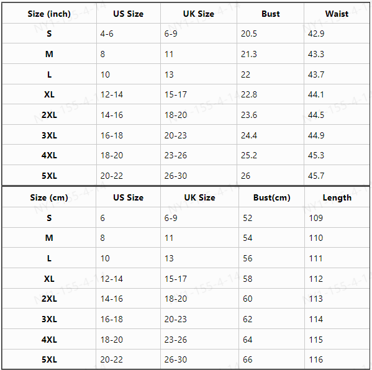The height and width of the screenshot is (370, 372).
Task: Select the 20.5 bust value cell
Action: point(270,34)
